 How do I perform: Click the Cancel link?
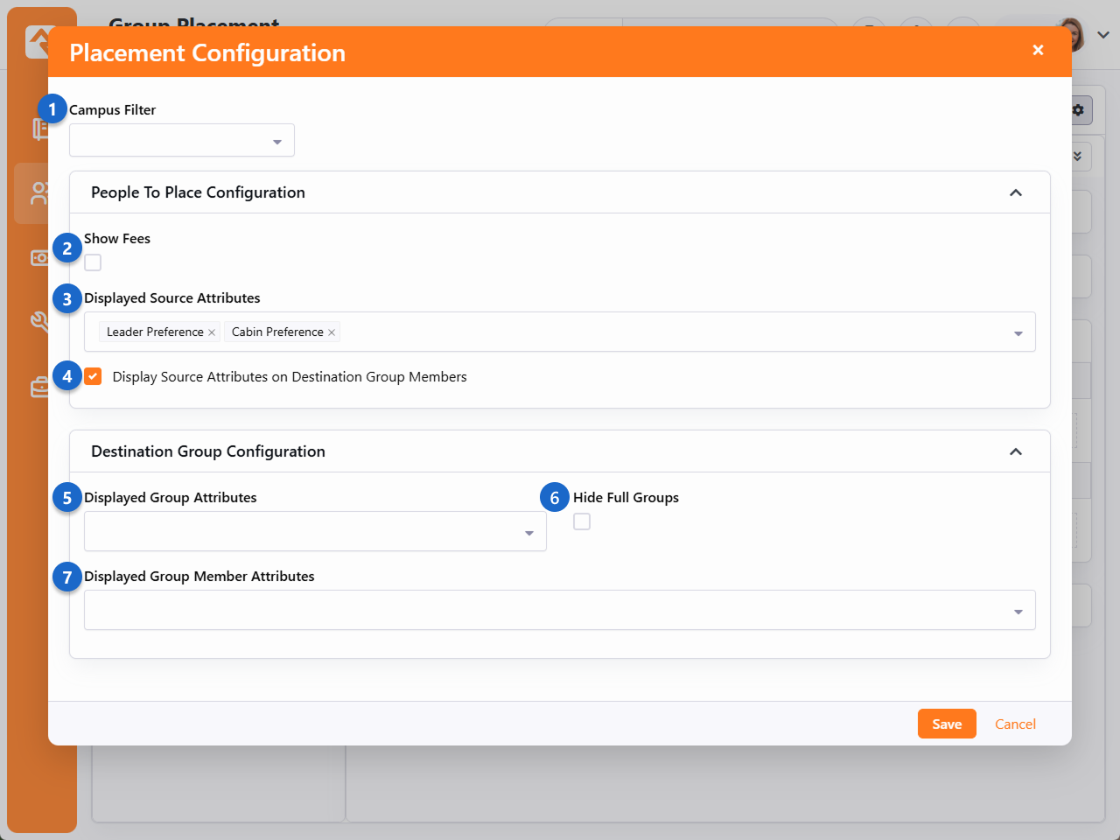[1015, 724]
